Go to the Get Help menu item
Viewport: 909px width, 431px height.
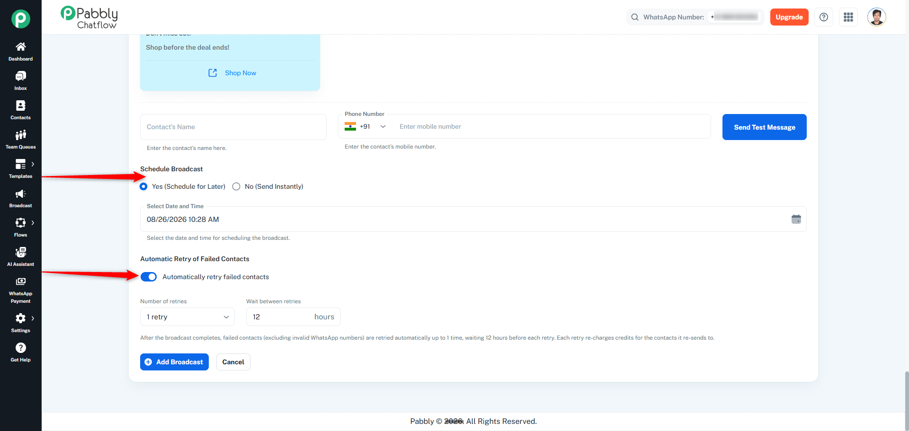tap(20, 352)
